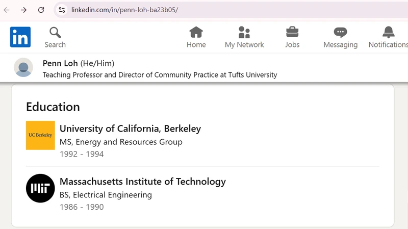Viewport: 408px width, 229px height.
Task: Click the Notifications label
Action: pyautogui.click(x=388, y=45)
